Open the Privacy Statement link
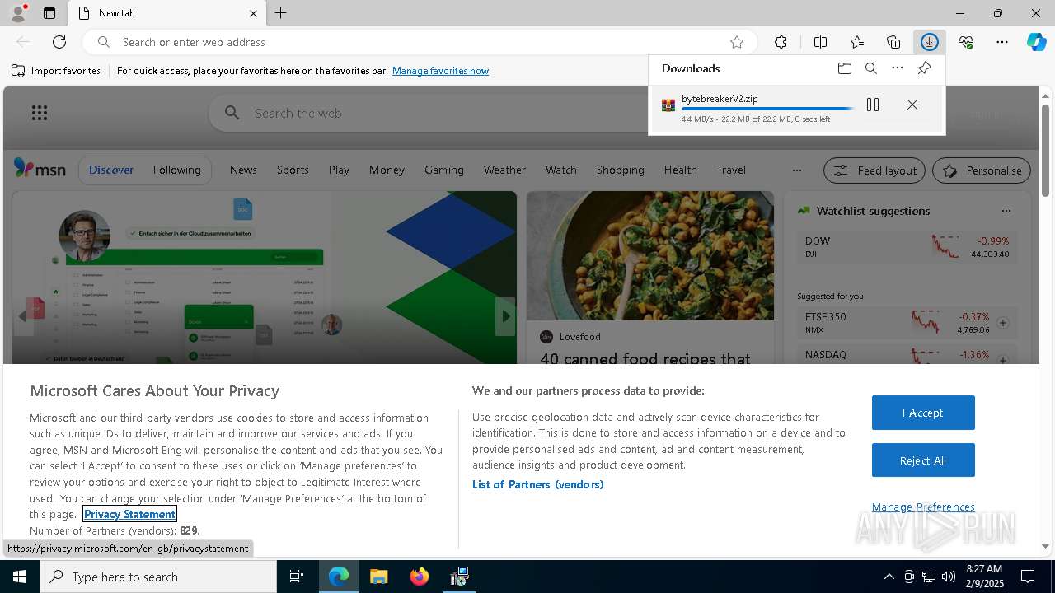Screen dimensions: 1055x593 pos(129,514)
